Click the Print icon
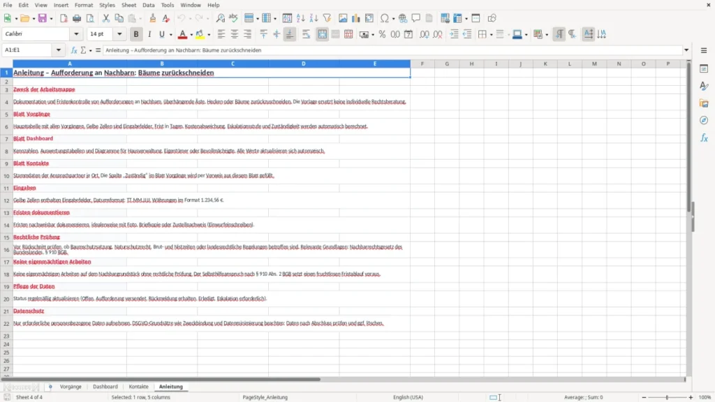 pyautogui.click(x=77, y=18)
